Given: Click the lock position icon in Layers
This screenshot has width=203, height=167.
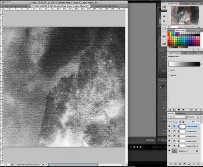Looking at the screenshot, I should [180, 121].
